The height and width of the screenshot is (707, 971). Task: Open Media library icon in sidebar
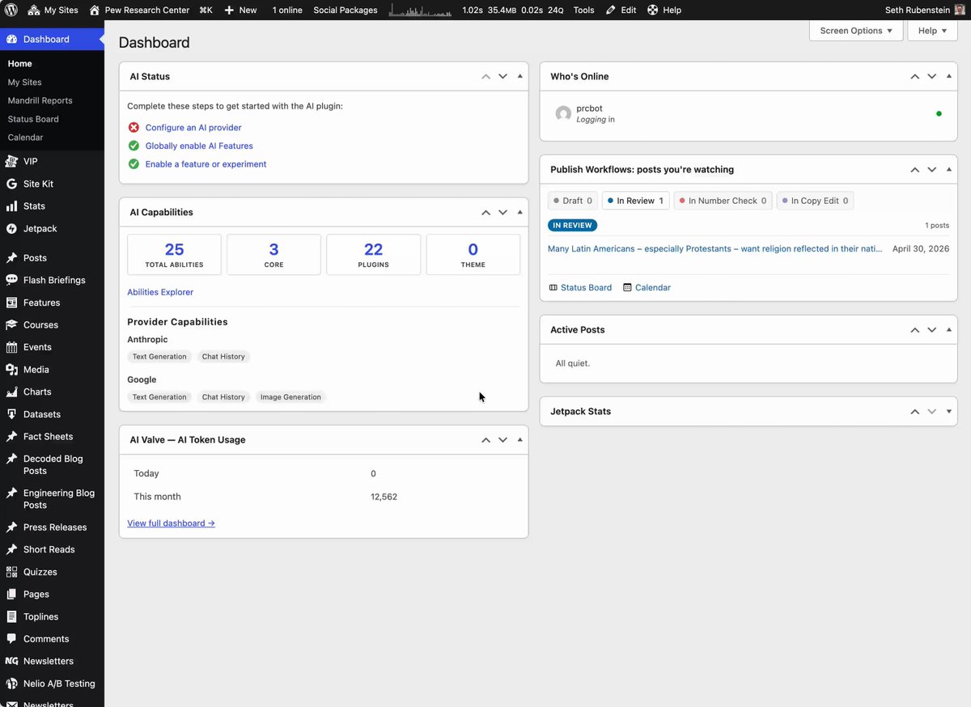coord(11,370)
